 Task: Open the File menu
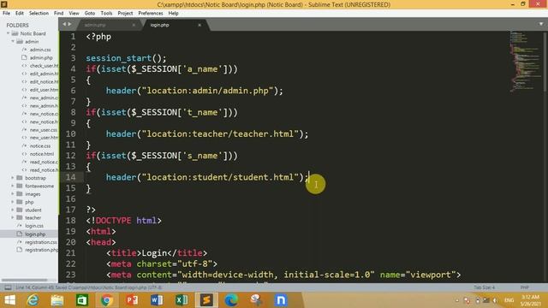point(6,14)
